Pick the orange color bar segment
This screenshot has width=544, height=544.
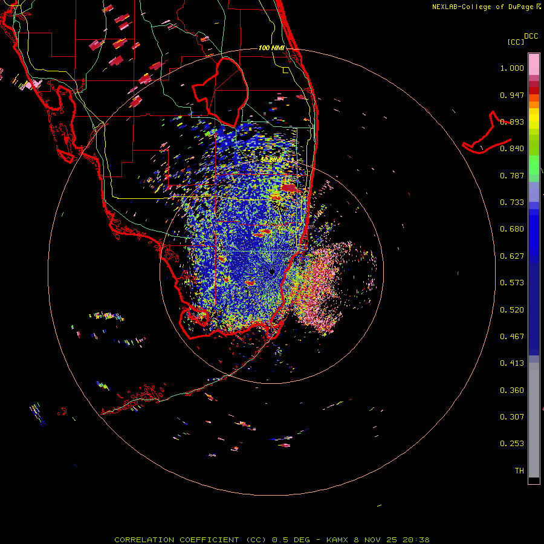(x=534, y=105)
